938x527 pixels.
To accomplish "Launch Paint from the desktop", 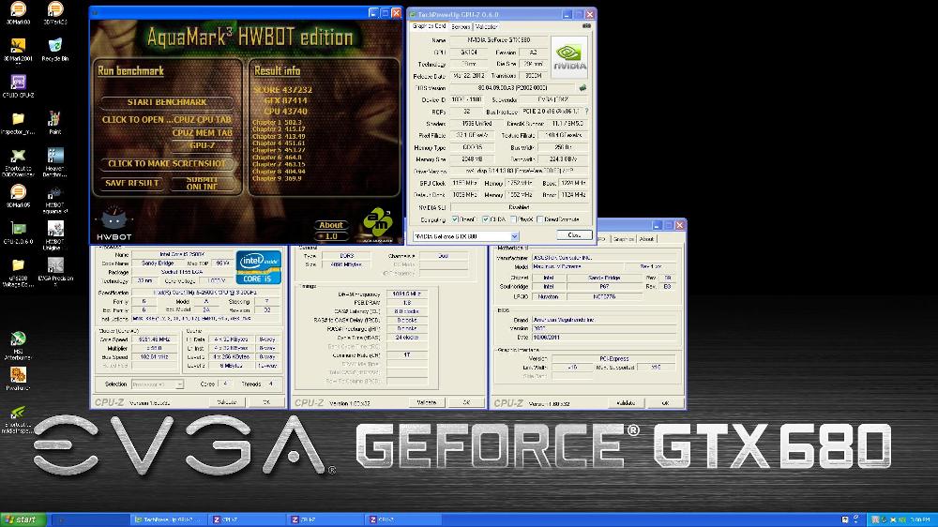I will point(55,123).
